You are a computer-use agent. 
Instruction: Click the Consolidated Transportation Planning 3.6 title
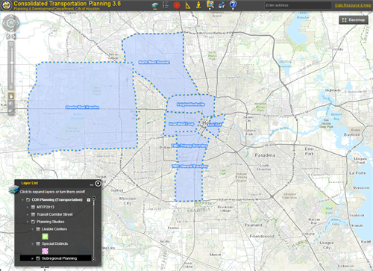[x=67, y=4]
